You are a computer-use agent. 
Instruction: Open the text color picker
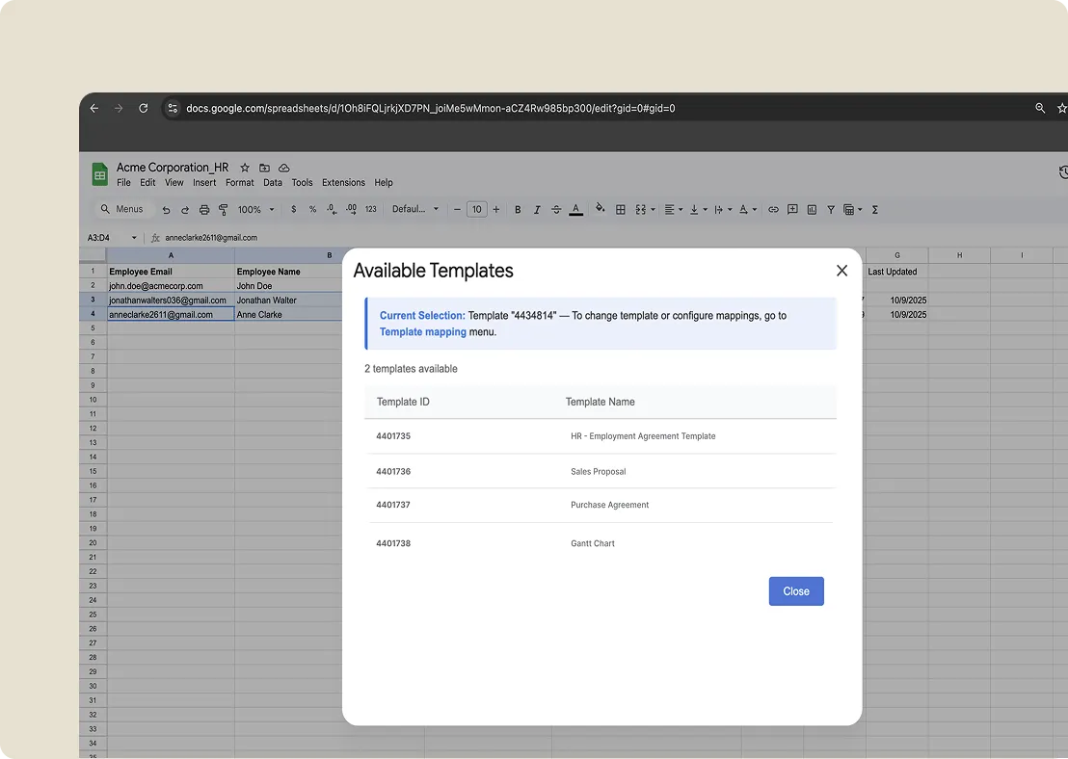575,210
